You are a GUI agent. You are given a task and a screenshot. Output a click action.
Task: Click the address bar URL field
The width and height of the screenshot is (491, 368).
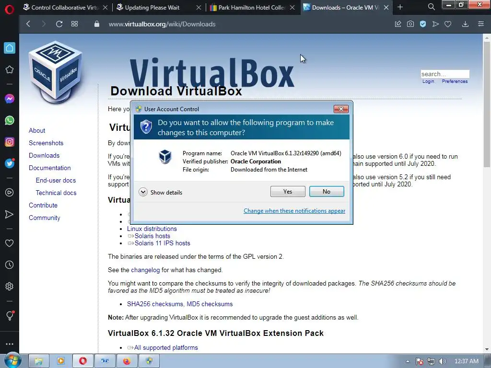[162, 24]
